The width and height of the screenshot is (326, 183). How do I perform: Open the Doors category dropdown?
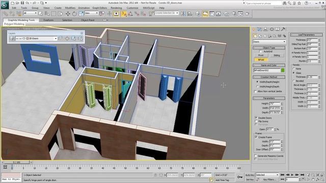click(269, 42)
